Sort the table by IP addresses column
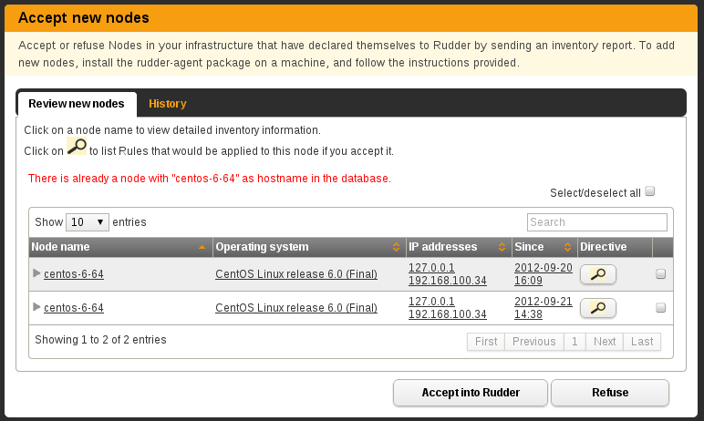The height and width of the screenshot is (421, 704). [x=502, y=247]
